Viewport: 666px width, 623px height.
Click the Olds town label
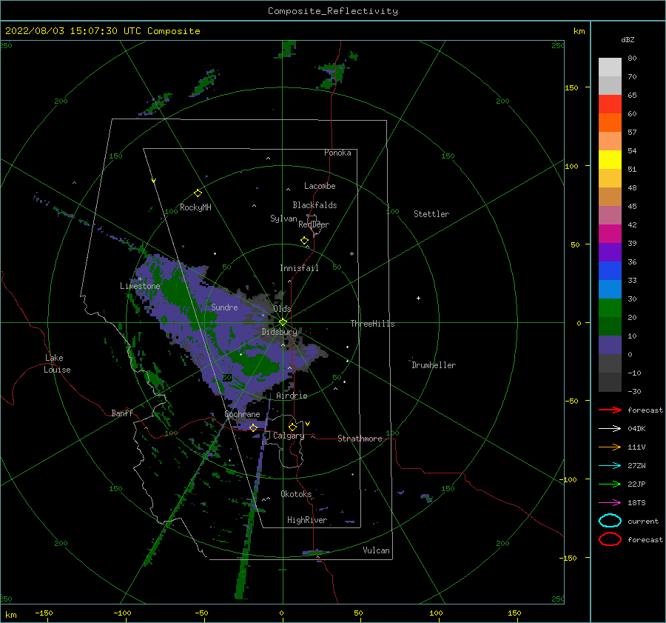point(282,309)
